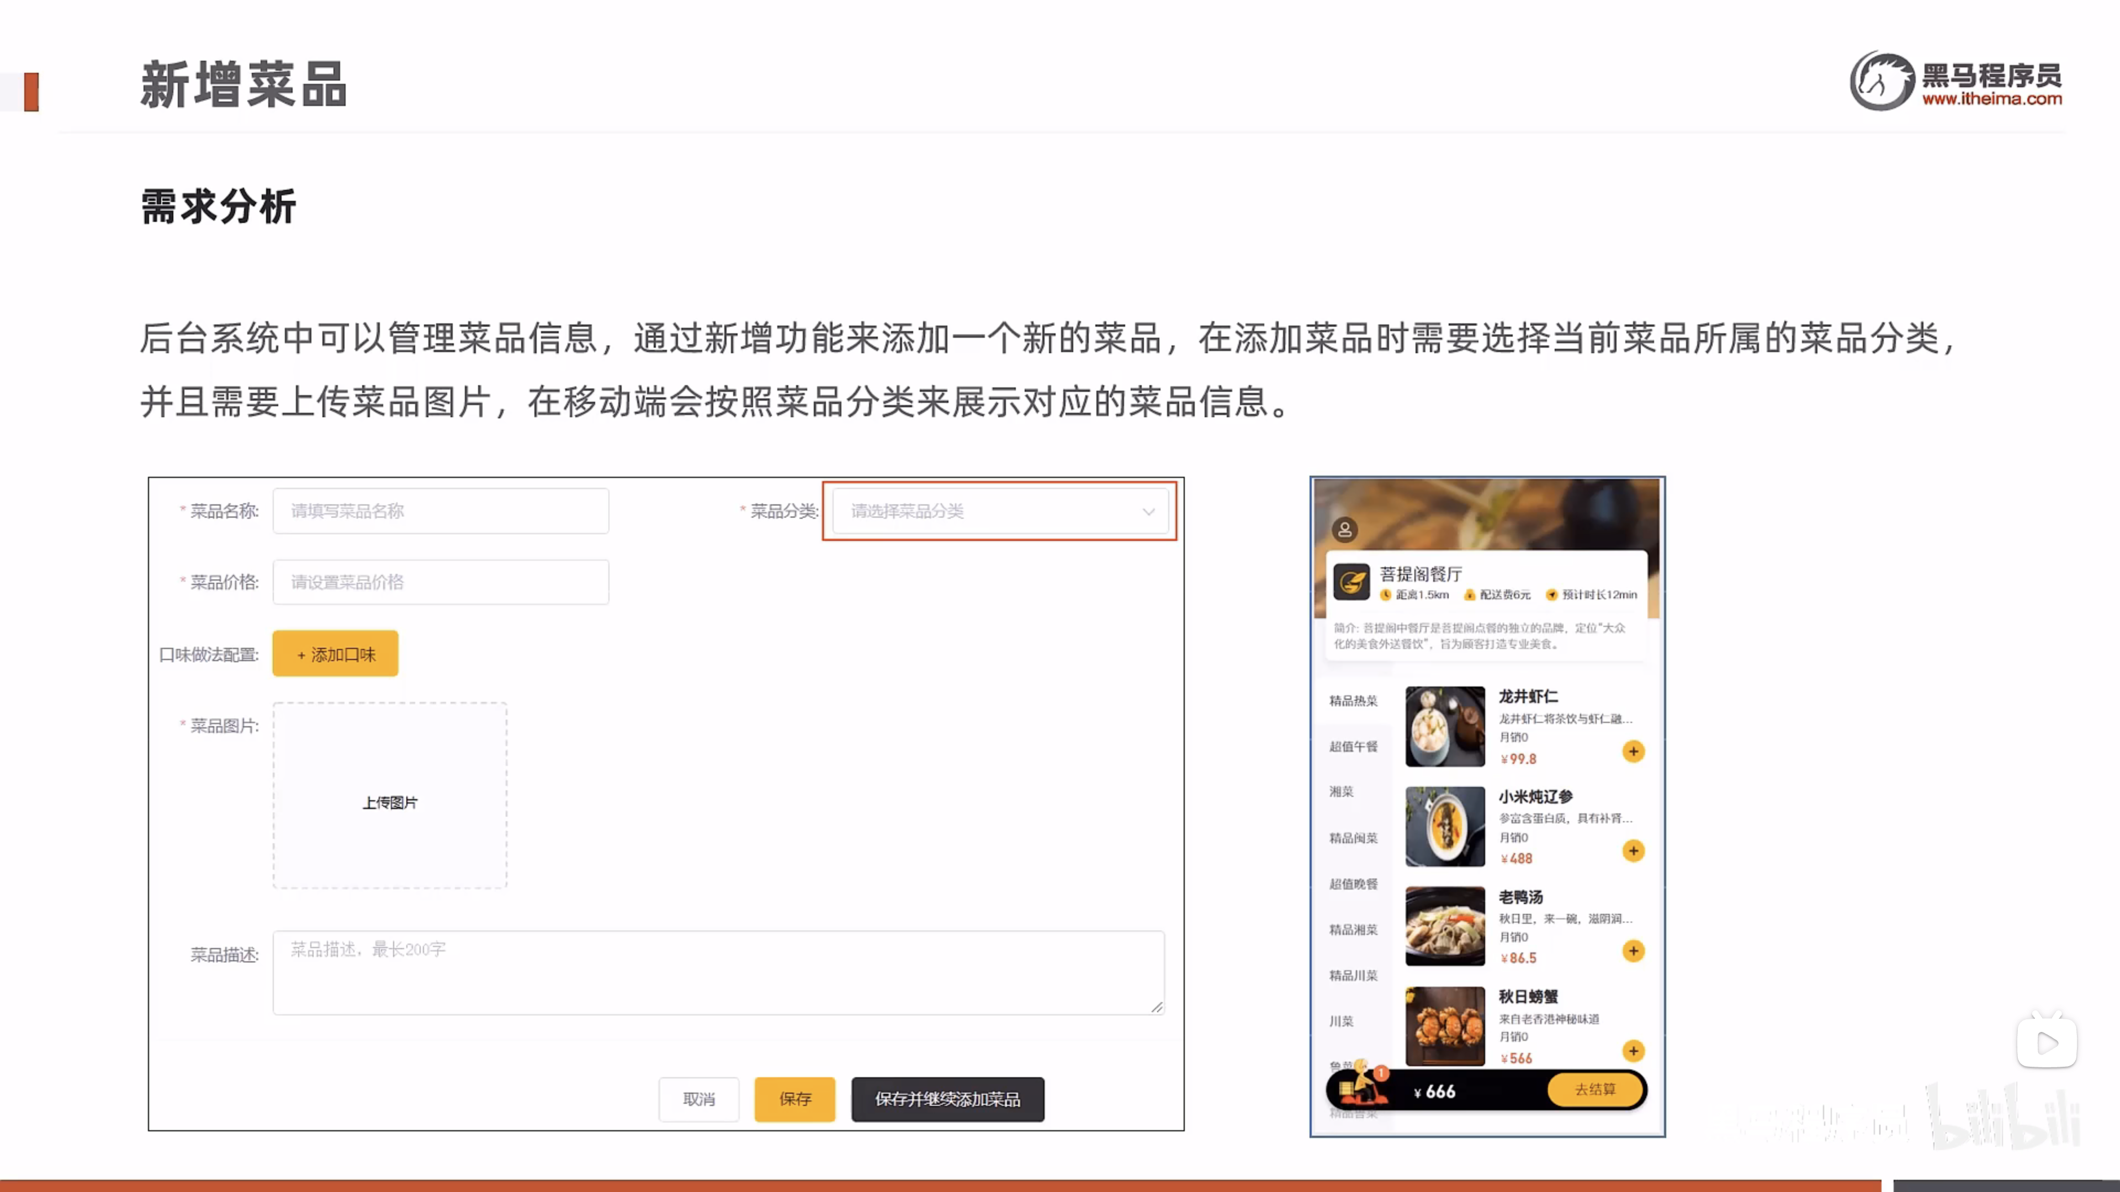Viewport: 2120px width, 1192px height.
Task: Add 秋日螃蟹 with its plus icon
Action: (x=1633, y=1051)
